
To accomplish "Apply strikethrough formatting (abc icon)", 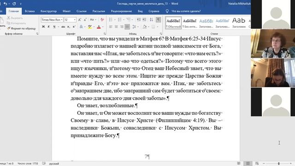I will click(63, 27).
